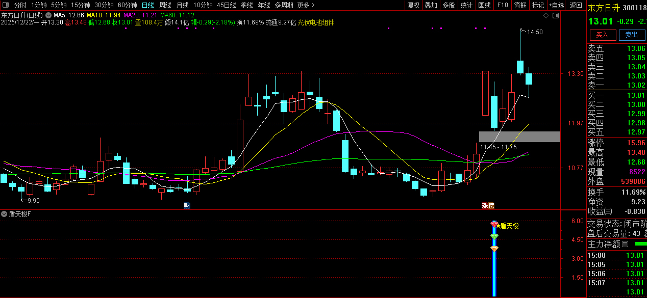Add stock via +自选 button
The width and height of the screenshot is (647, 298).
point(557,5)
